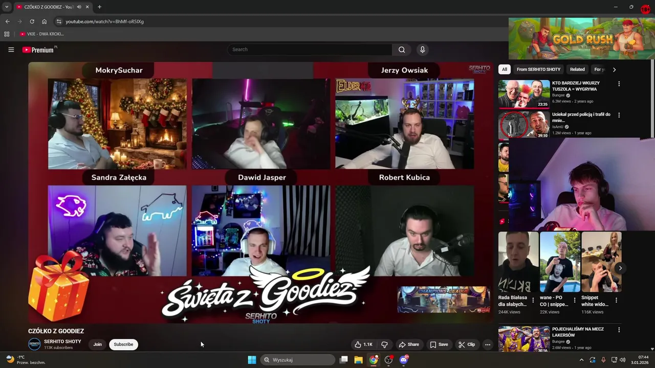Open options for Uciekał przed policją video
Screen dimensions: 655x368
619,116
